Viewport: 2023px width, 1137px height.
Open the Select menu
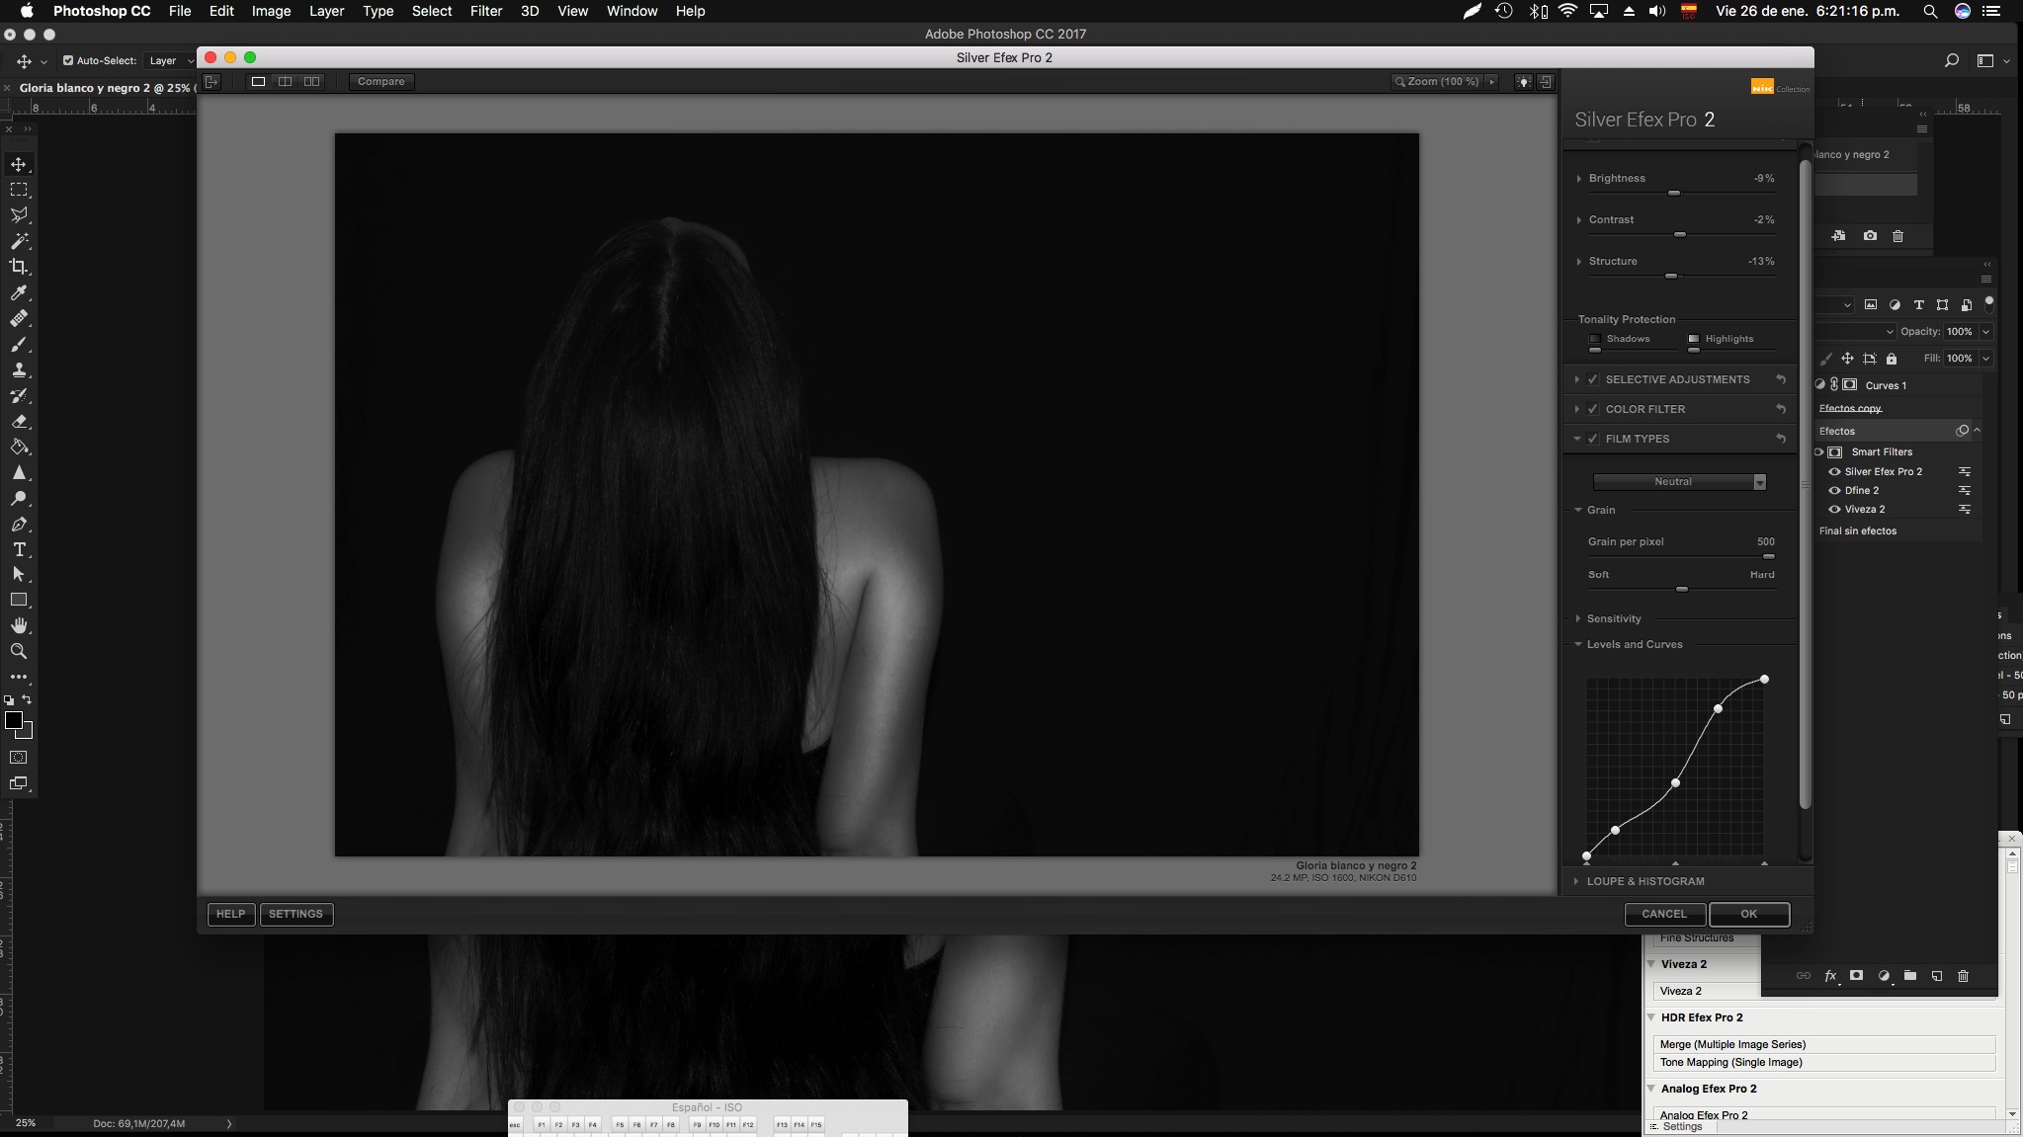click(x=432, y=11)
